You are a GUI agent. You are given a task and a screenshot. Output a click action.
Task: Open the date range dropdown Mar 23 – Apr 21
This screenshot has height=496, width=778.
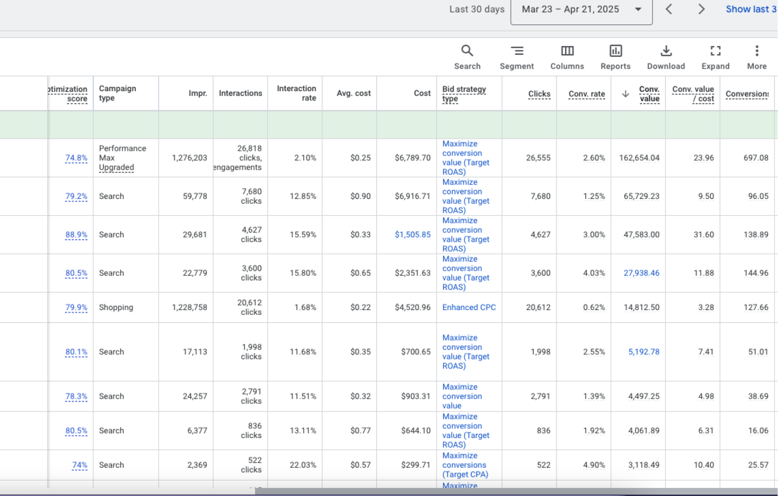pos(581,9)
